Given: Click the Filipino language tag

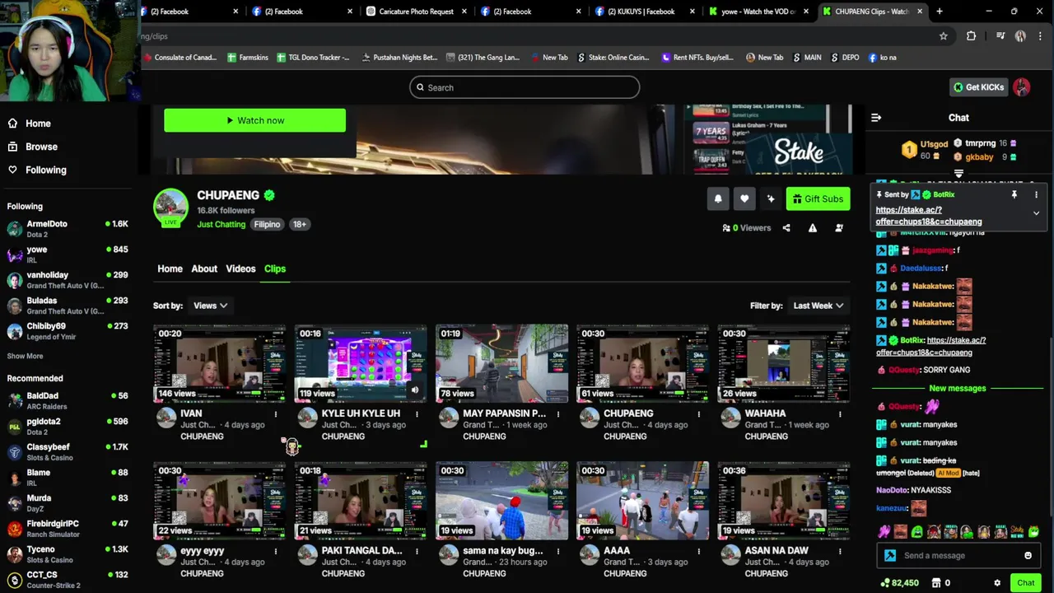Looking at the screenshot, I should 267,224.
